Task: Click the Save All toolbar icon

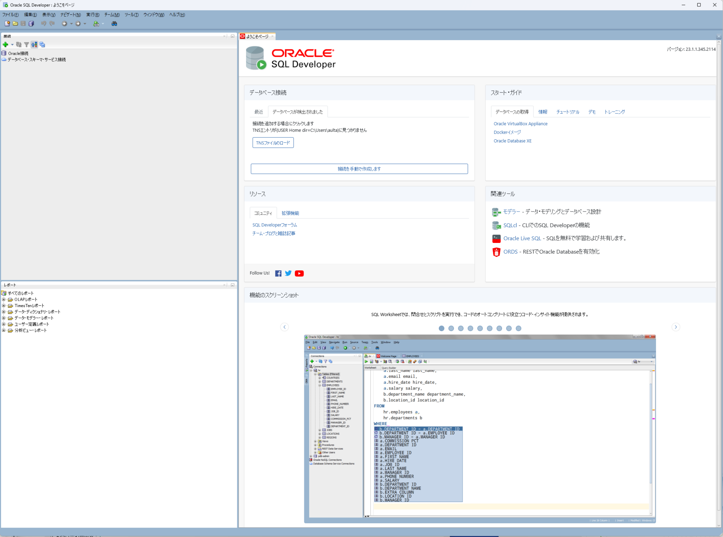Action: tap(32, 23)
